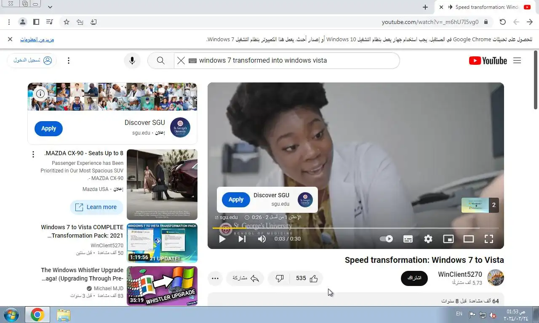Open WinClient5270 channel name link
539x323 pixels.
click(x=460, y=274)
